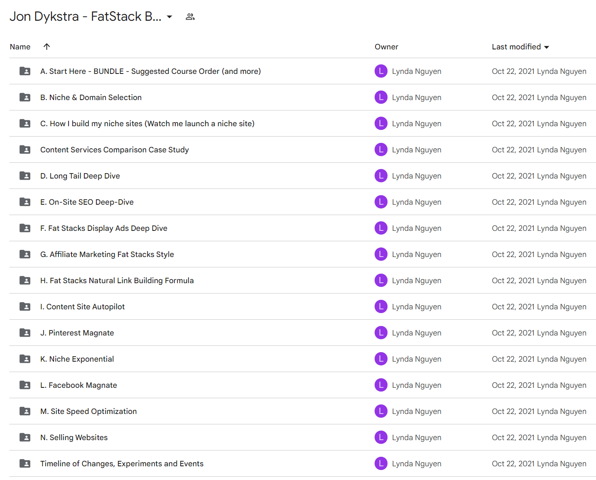
Task: Click the shared people icon beside title
Action: (x=190, y=17)
